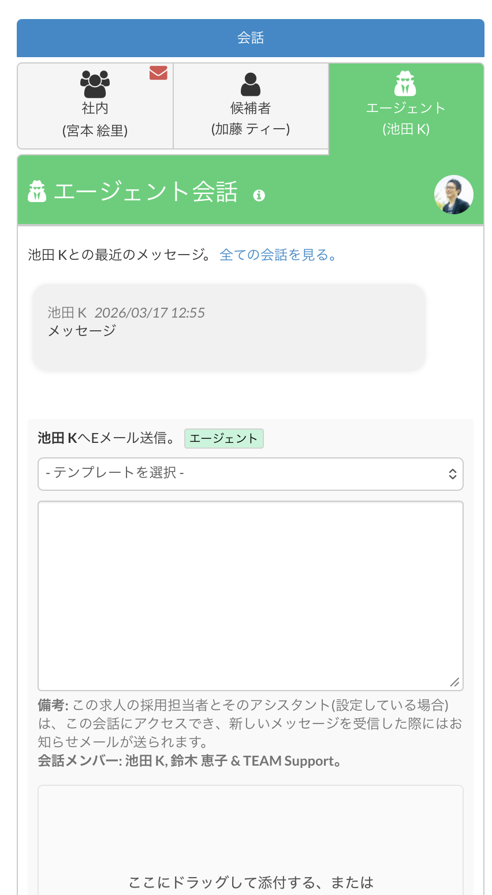Click the spy icon above エージェント tab label
Screen dimensions: 492x895
pyautogui.click(x=405, y=83)
